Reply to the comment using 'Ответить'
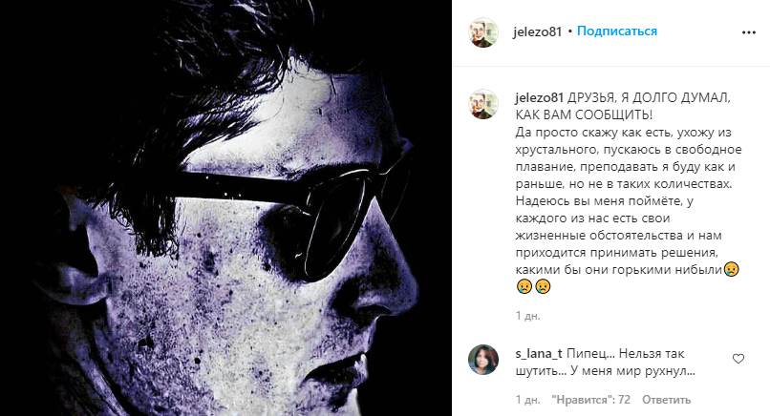This screenshot has height=416, width=770. pos(666,400)
